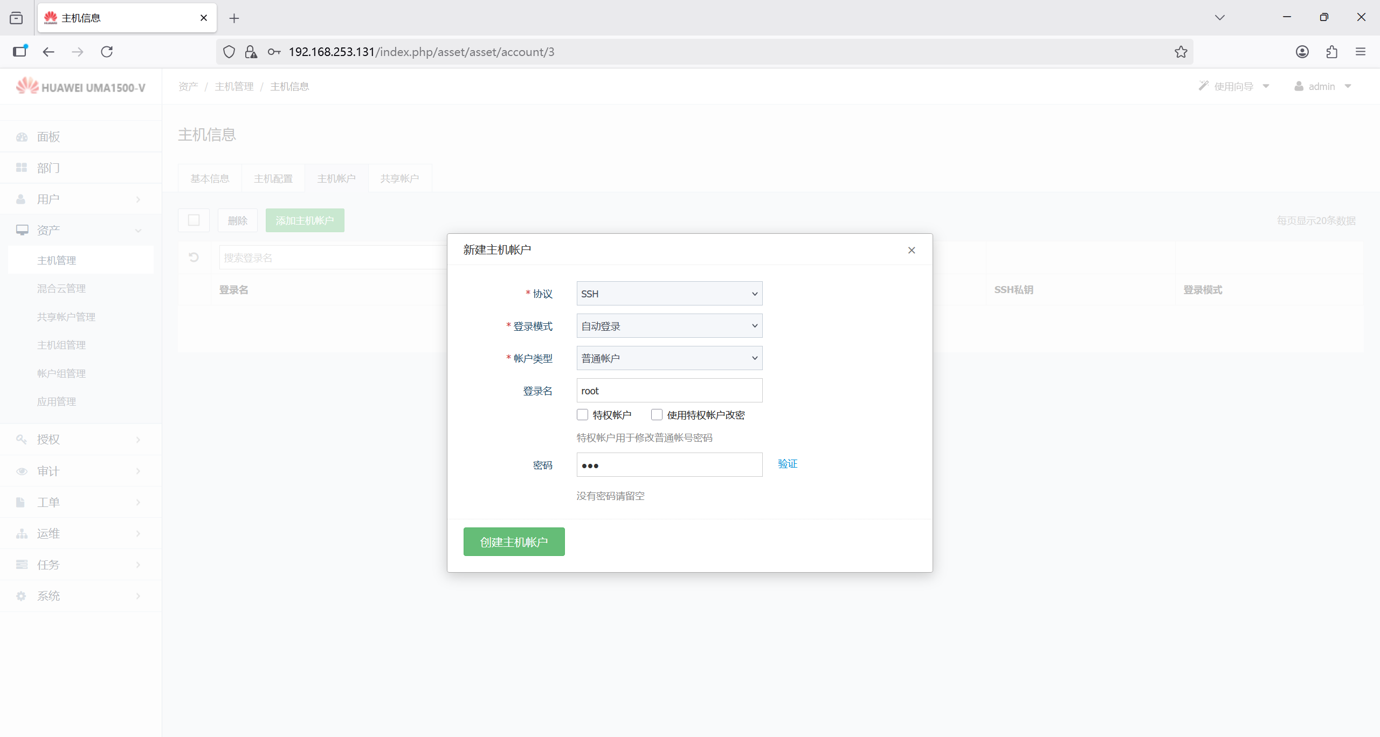Click the HUAWEI UMA1500-V logo
The width and height of the screenshot is (1380, 737).
(x=81, y=87)
